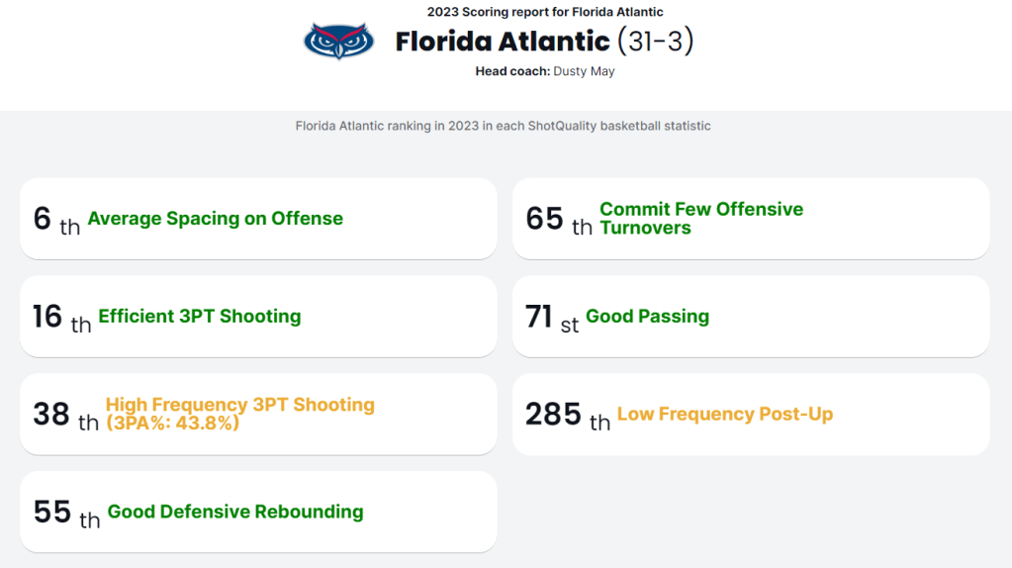The height and width of the screenshot is (568, 1012).
Task: Click the 6th rank number
Action: pos(43,219)
